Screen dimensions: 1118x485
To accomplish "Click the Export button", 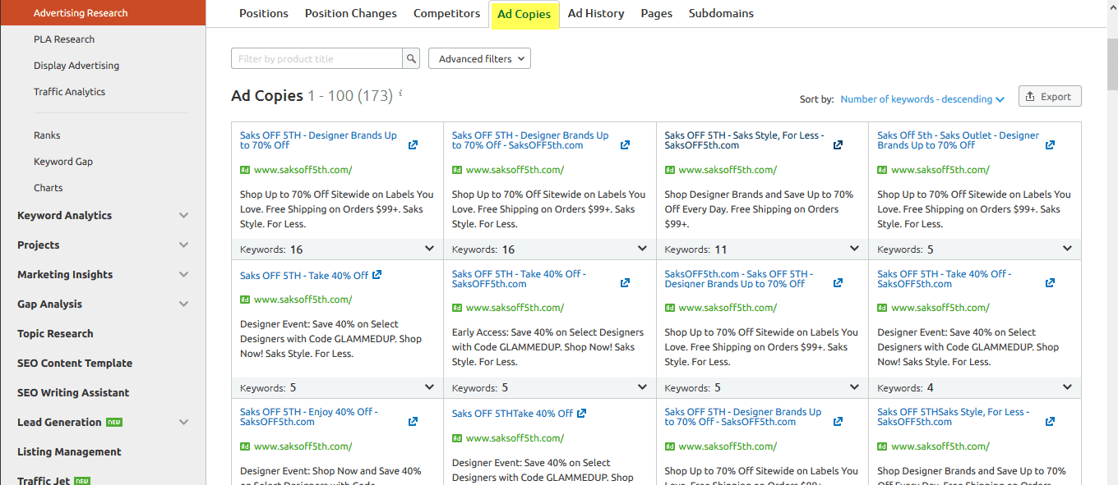I will point(1050,95).
